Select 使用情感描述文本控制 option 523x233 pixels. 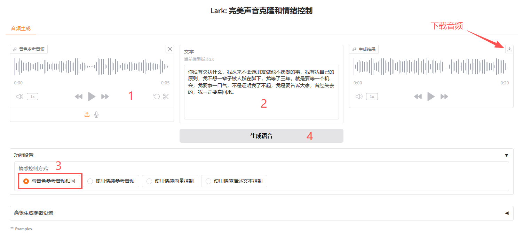point(234,181)
